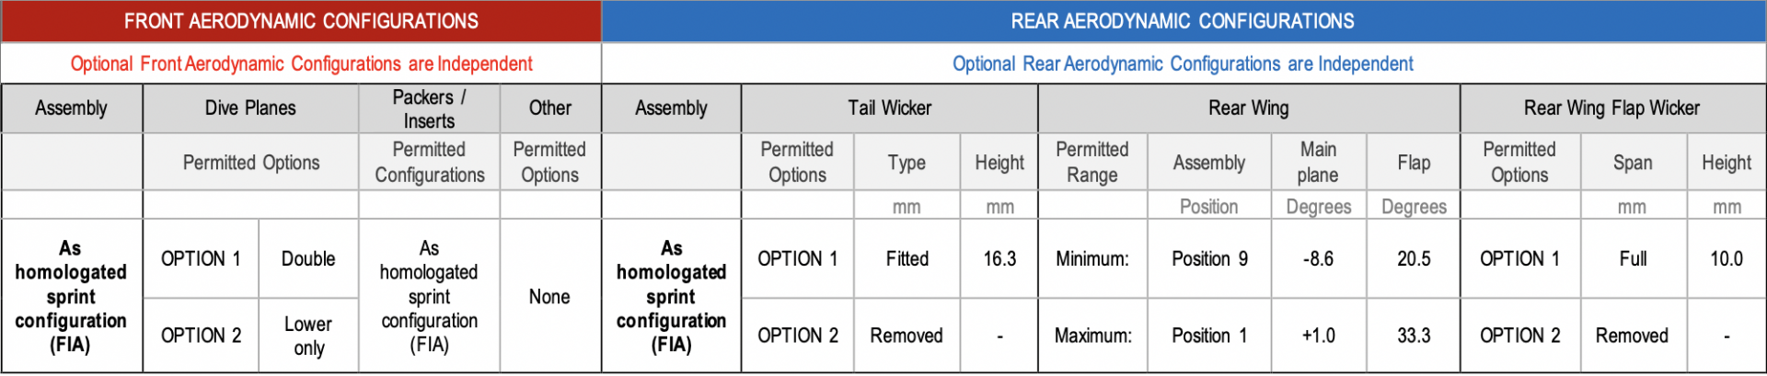
Task: Click the +1.0 main plane degrees value
Action: coord(1318,336)
